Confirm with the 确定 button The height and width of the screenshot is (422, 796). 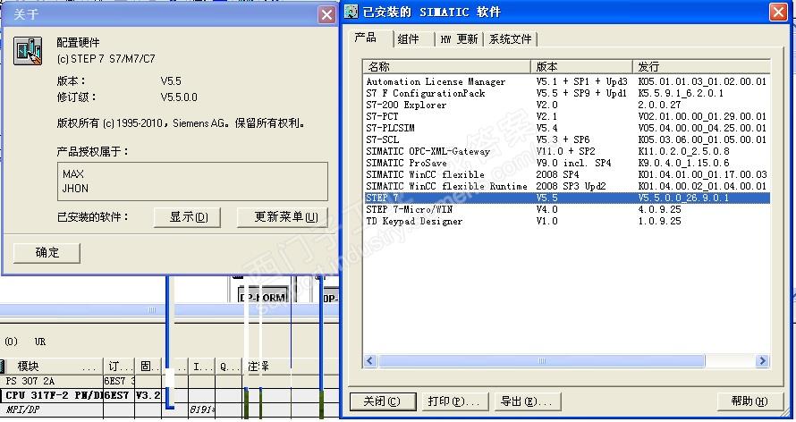click(x=47, y=253)
